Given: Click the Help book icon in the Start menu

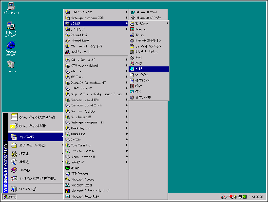Looking at the screenshot, I should (x=14, y=170).
